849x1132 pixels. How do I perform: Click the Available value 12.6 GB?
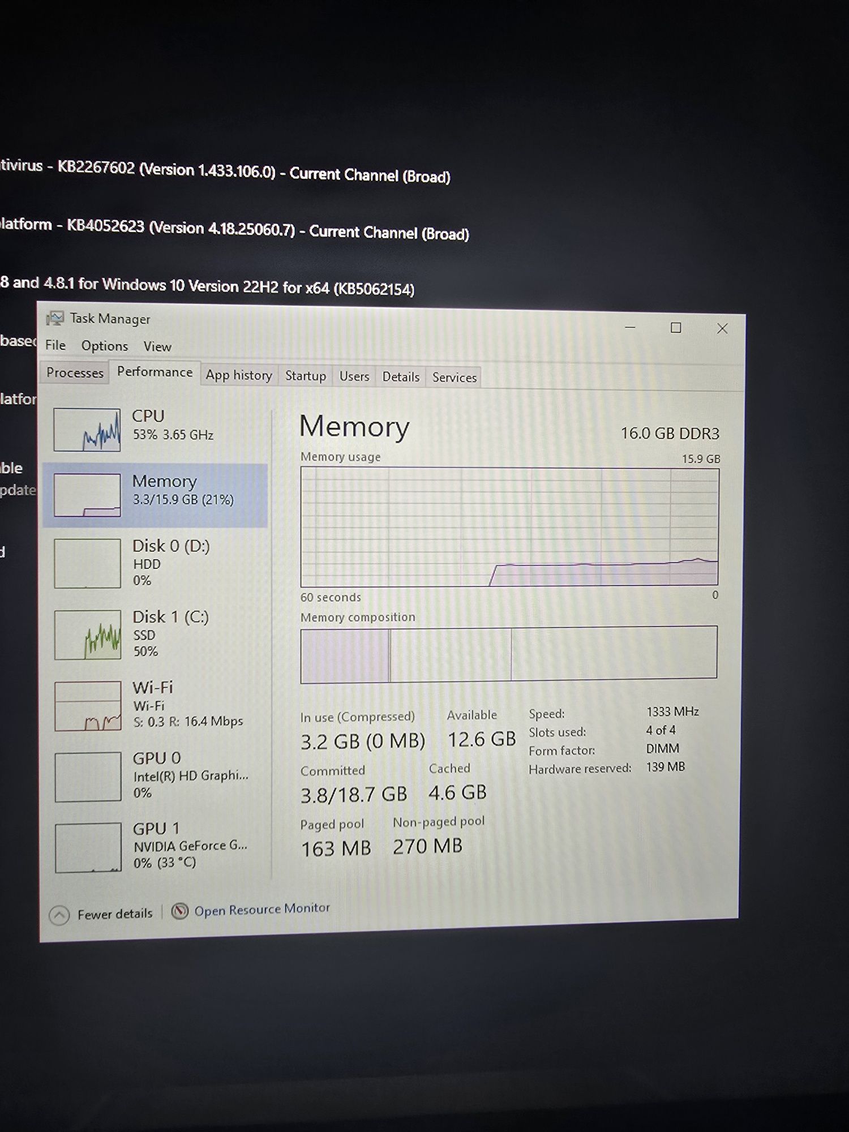(x=482, y=739)
